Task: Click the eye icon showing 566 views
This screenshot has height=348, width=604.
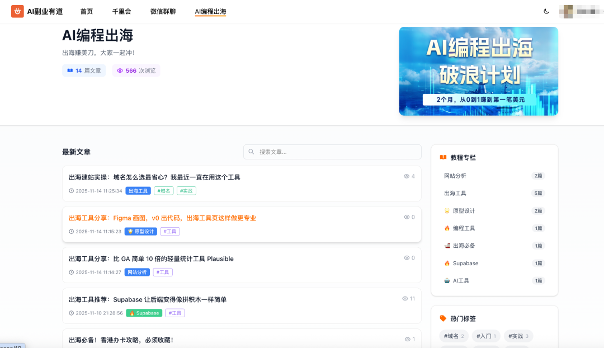Action: [x=119, y=70]
